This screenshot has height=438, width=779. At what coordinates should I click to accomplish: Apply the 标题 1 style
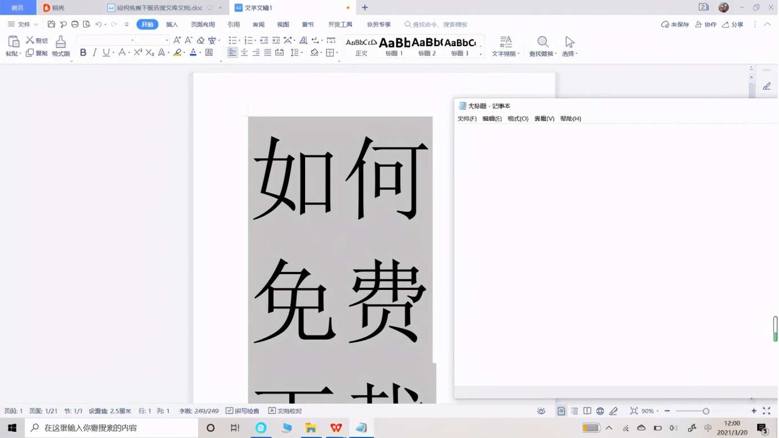393,46
